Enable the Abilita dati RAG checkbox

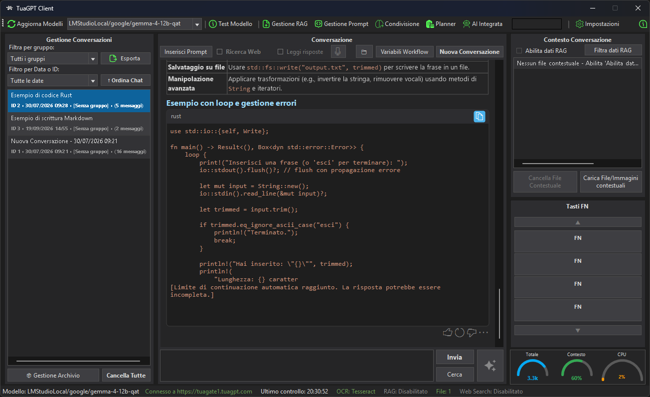coord(519,50)
